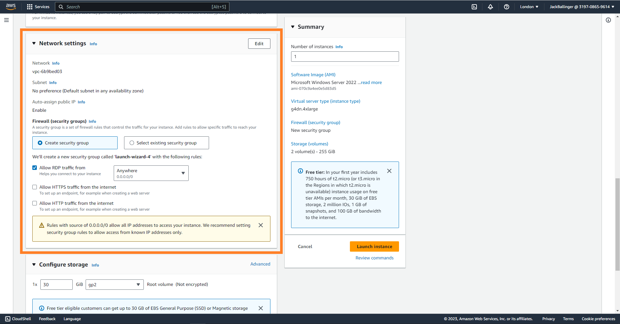Open the RDP source Anywhere dropdown
The height and width of the screenshot is (324, 620).
pyautogui.click(x=151, y=173)
